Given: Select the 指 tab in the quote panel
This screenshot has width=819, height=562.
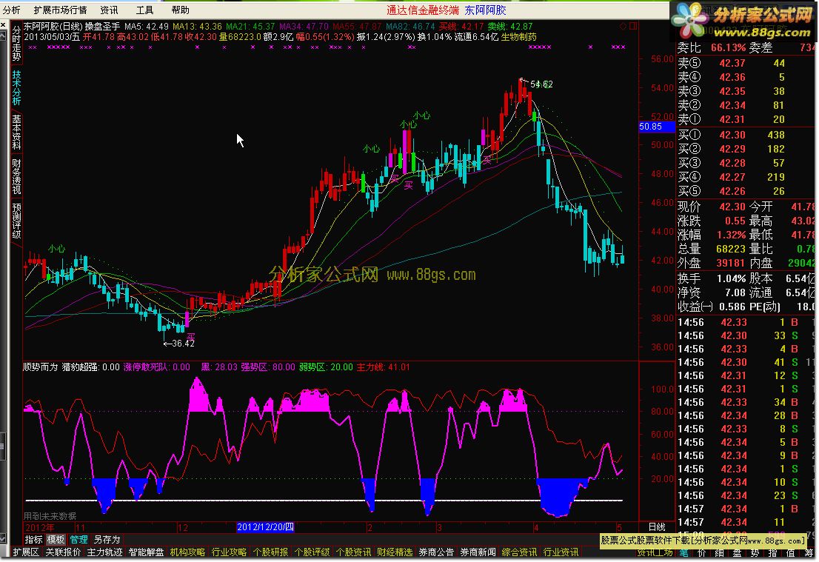Looking at the screenshot, I should point(772,552).
